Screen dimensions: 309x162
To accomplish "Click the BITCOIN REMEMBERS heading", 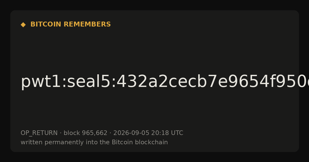I will [71, 24].
